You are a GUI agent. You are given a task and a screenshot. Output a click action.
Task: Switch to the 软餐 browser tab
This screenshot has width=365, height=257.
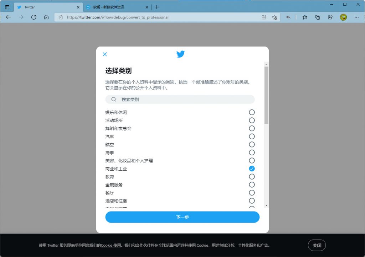(x=117, y=7)
